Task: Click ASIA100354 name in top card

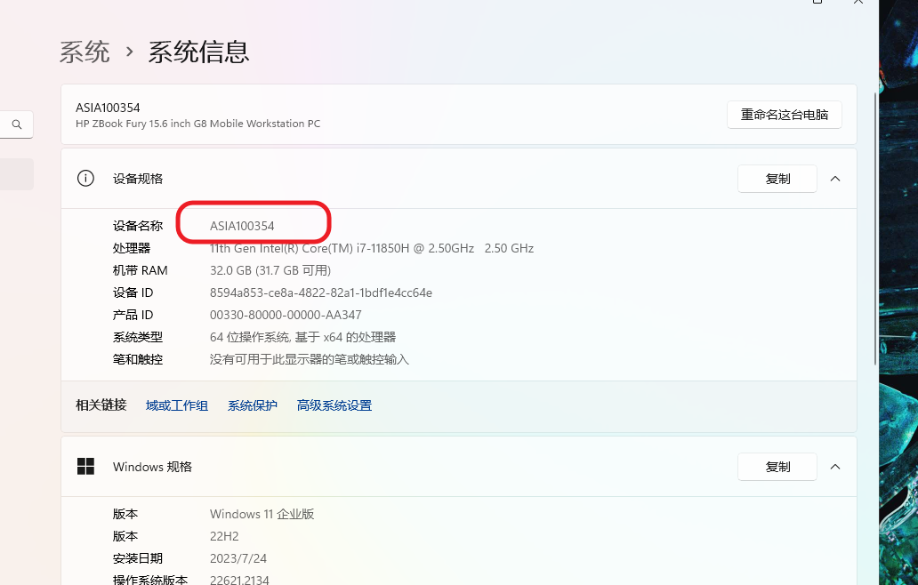Action: (108, 108)
